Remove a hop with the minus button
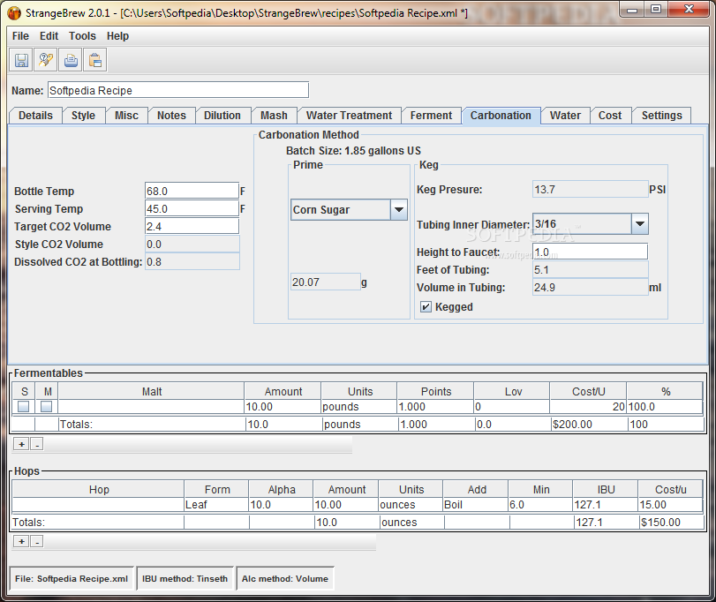716x602 pixels. coord(37,541)
